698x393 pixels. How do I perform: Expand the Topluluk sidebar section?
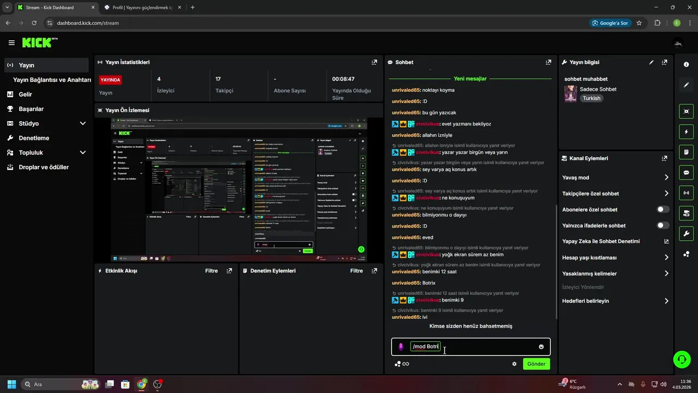coord(83,153)
